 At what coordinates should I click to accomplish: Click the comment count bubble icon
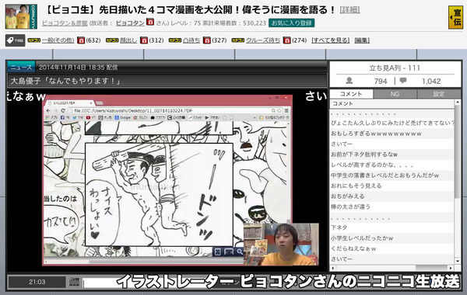tap(403, 81)
